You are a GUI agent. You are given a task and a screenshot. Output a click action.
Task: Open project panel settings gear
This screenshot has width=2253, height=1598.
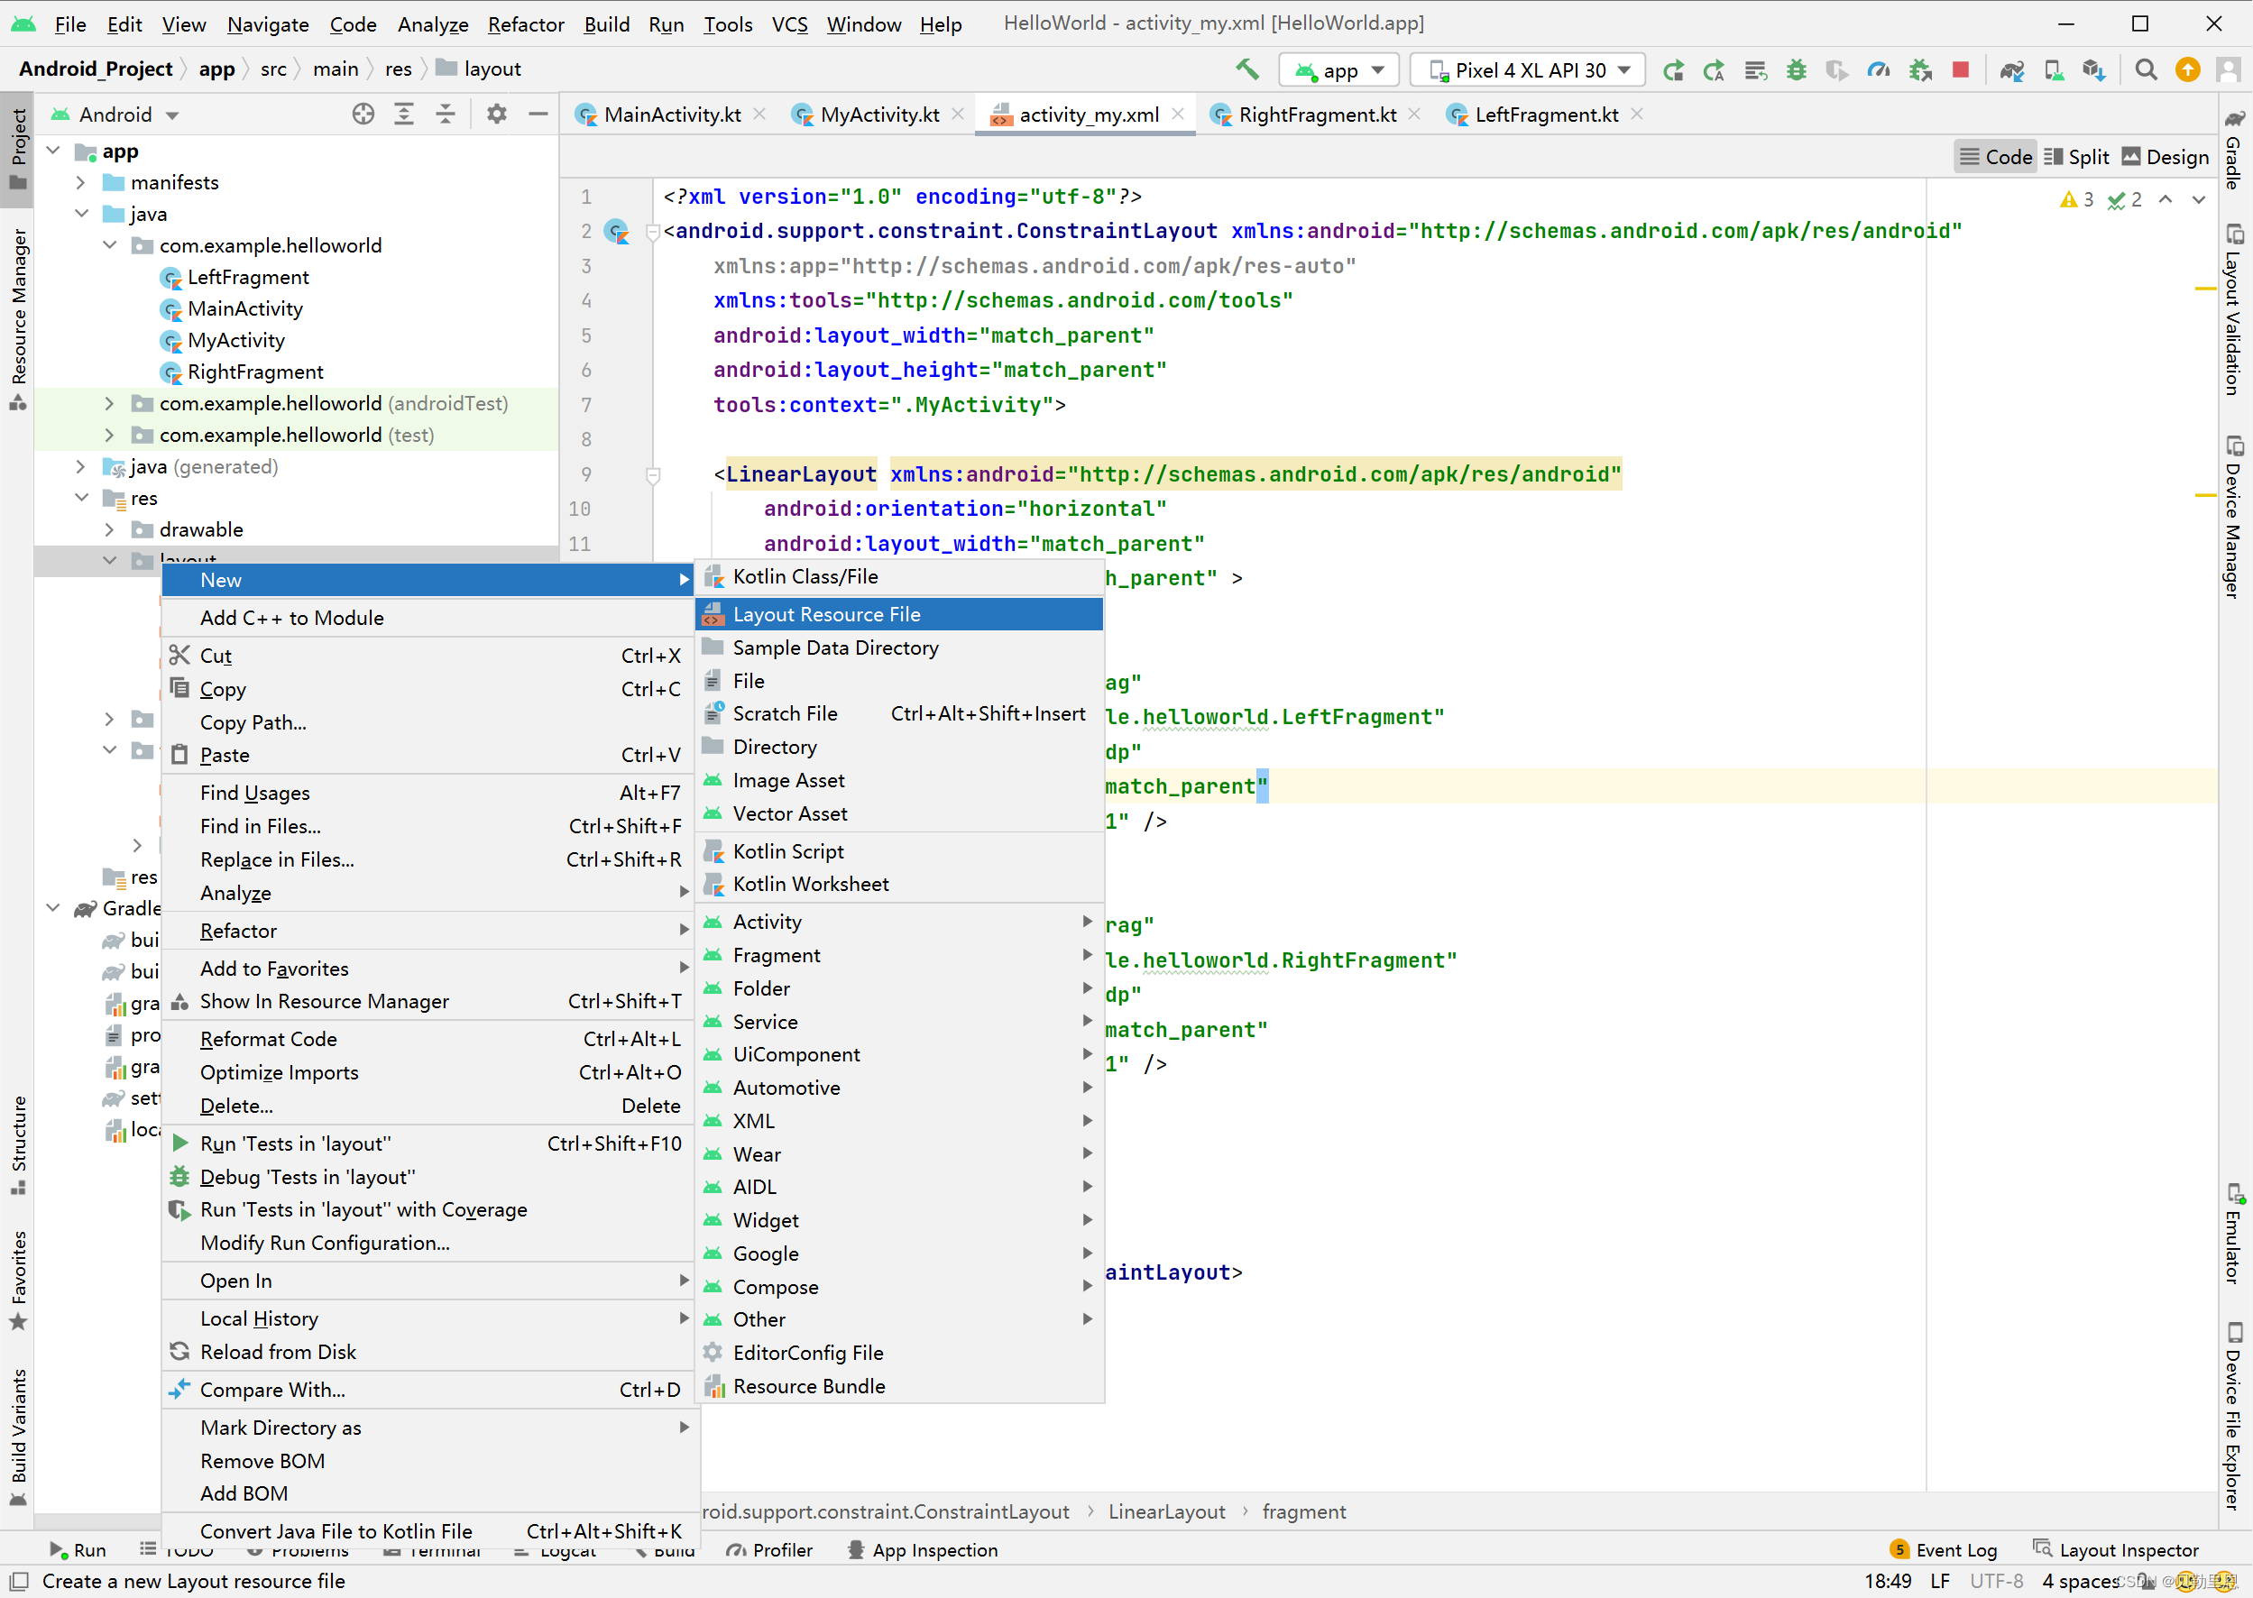(x=496, y=115)
